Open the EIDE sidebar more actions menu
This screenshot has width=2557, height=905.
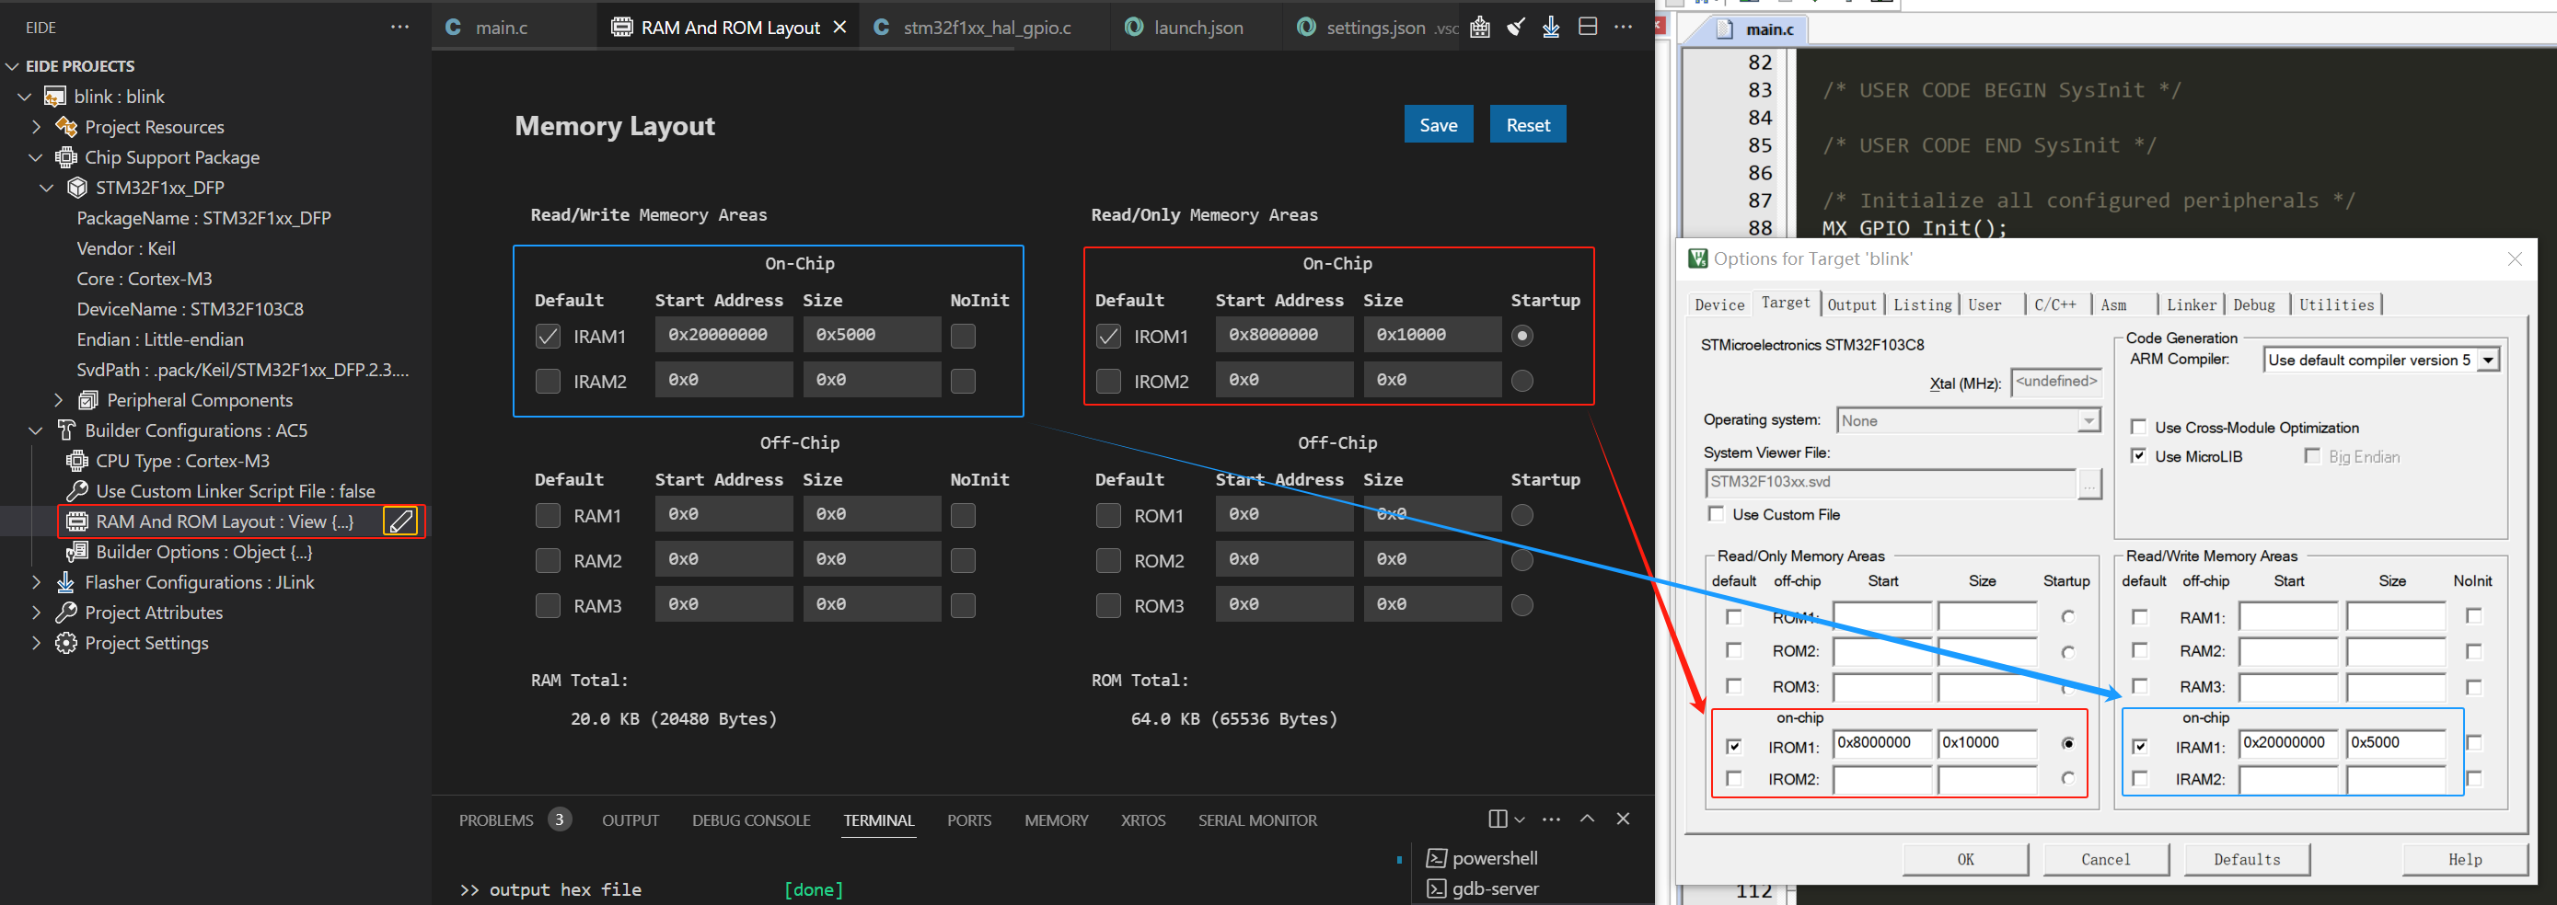click(399, 27)
